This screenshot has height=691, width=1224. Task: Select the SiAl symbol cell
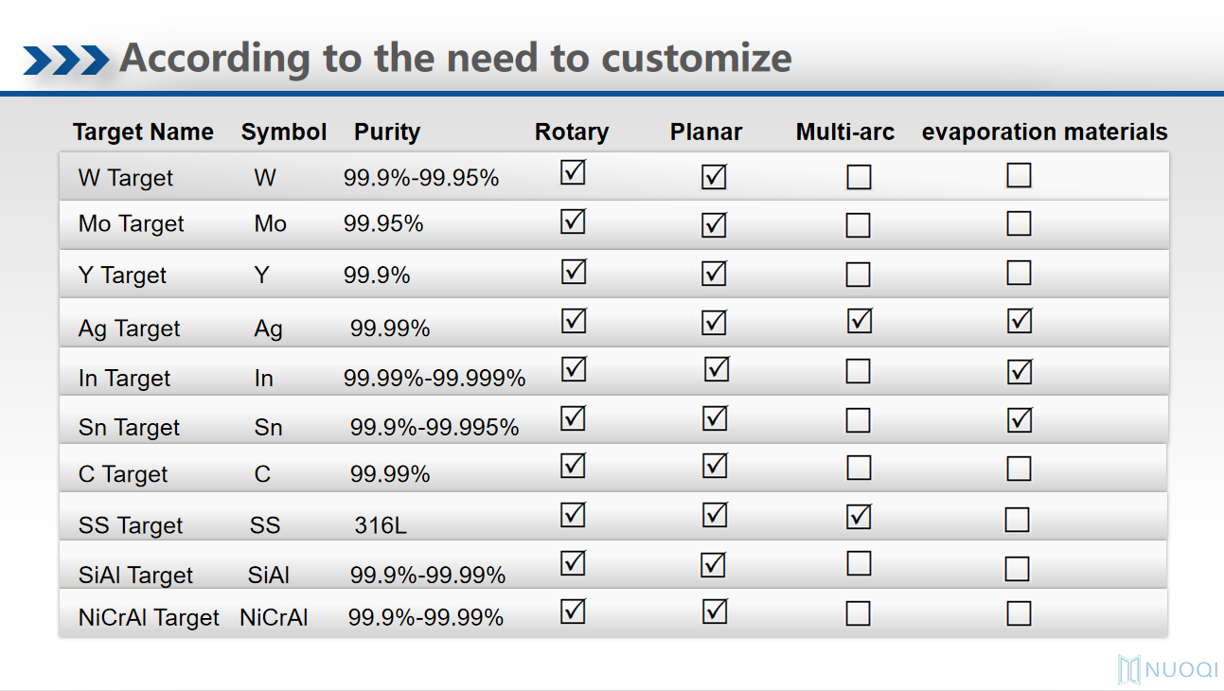pyautogui.click(x=268, y=576)
